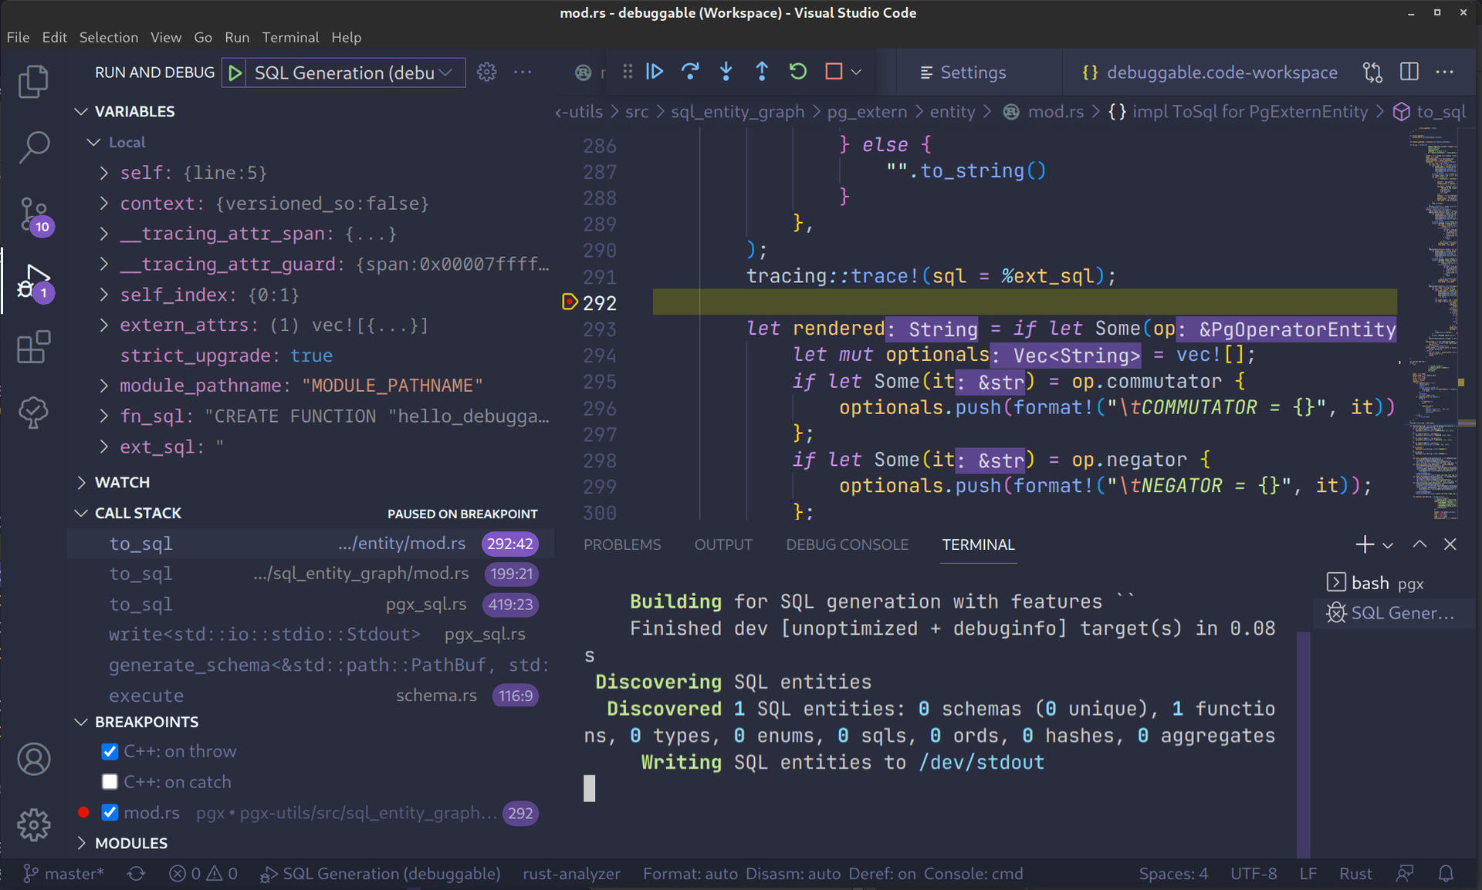Select the Rust language mode in status bar
Screen dimensions: 1482x890
[x=1355, y=873]
